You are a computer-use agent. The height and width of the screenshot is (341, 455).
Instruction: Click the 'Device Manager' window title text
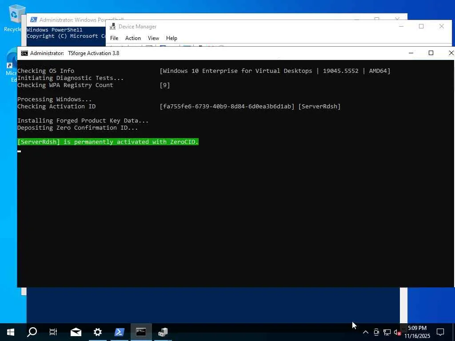point(138,27)
